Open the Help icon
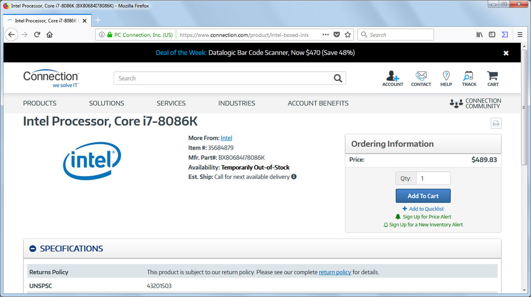531x297 pixels. coord(446,79)
